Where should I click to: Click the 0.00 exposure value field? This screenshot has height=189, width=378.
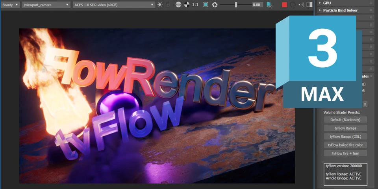coord(258,5)
